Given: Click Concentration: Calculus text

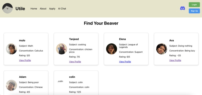Looking at the screenshot, I should (31, 51).
